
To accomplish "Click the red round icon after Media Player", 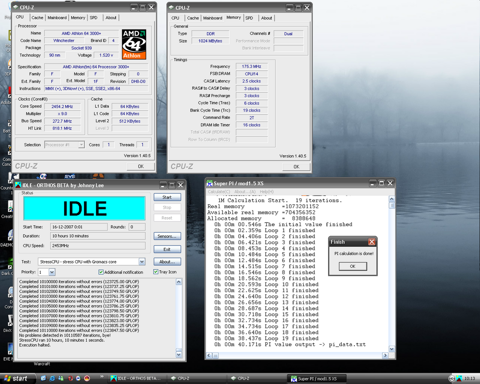I will coord(87,378).
